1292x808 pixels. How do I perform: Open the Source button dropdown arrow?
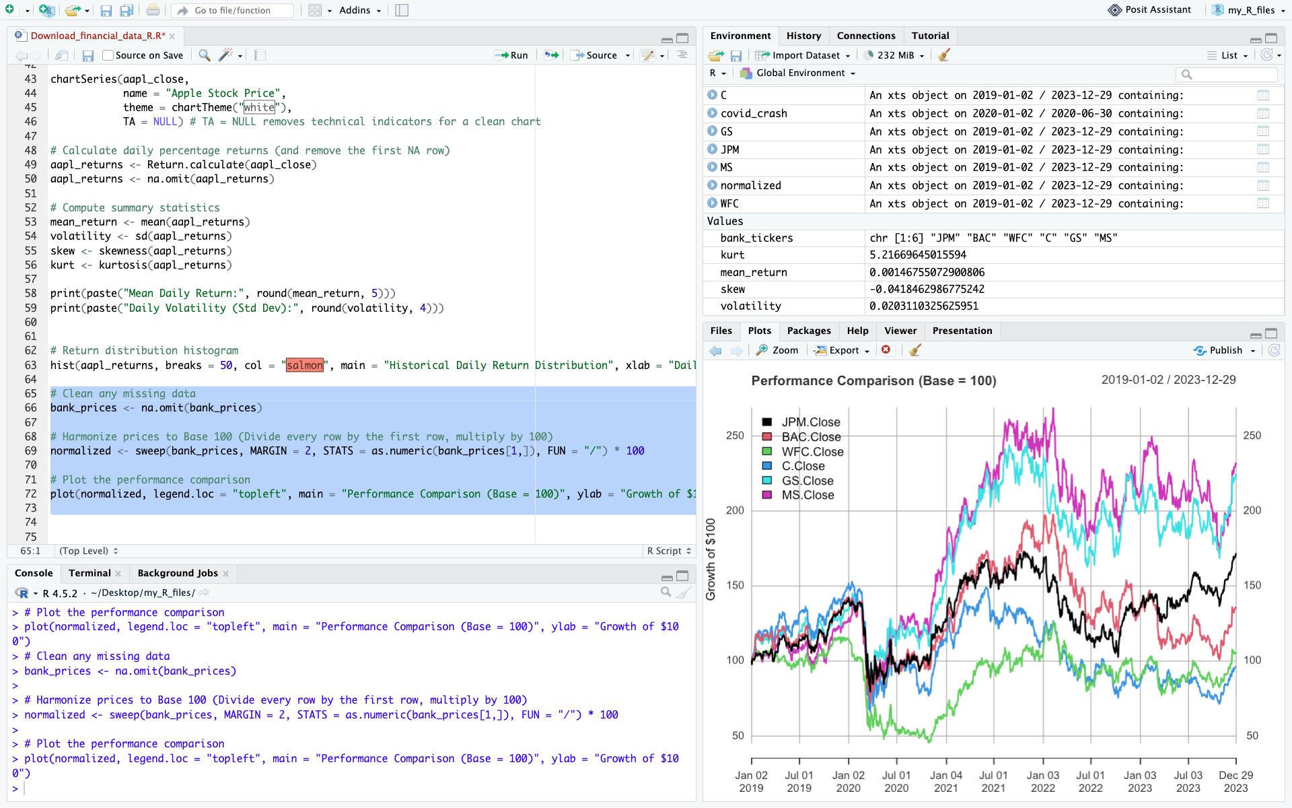point(628,55)
